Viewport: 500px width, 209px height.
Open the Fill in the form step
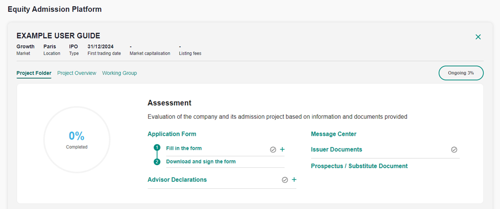tap(184, 148)
